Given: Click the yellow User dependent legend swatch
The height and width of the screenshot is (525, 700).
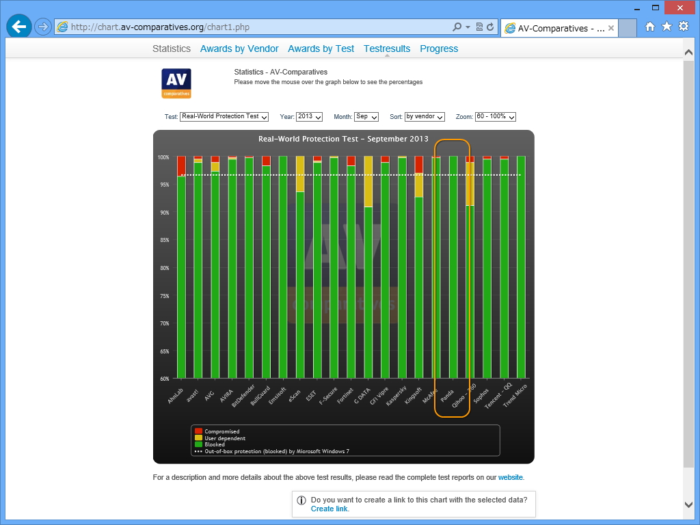Looking at the screenshot, I should point(198,438).
